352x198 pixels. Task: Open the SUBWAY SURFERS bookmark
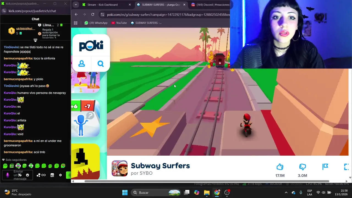(146, 23)
